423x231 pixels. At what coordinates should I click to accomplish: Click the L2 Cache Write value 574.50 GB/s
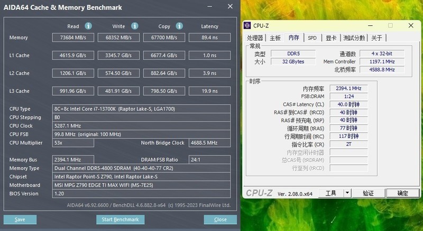tap(118, 73)
